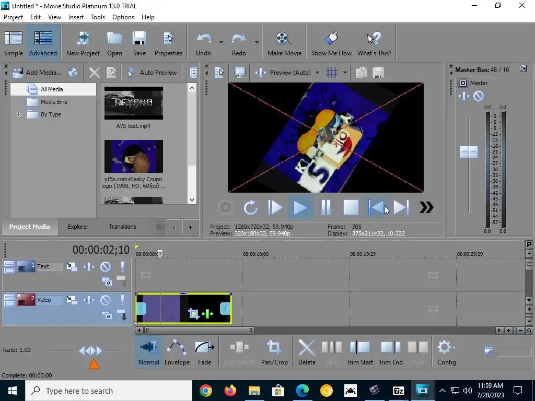Viewport: 535px width, 401px height.
Task: Click Trim Start
Action: click(x=360, y=352)
